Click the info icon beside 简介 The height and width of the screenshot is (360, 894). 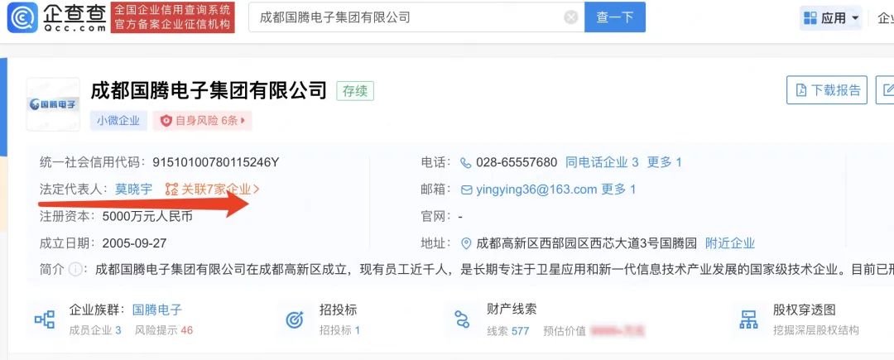coord(75,270)
